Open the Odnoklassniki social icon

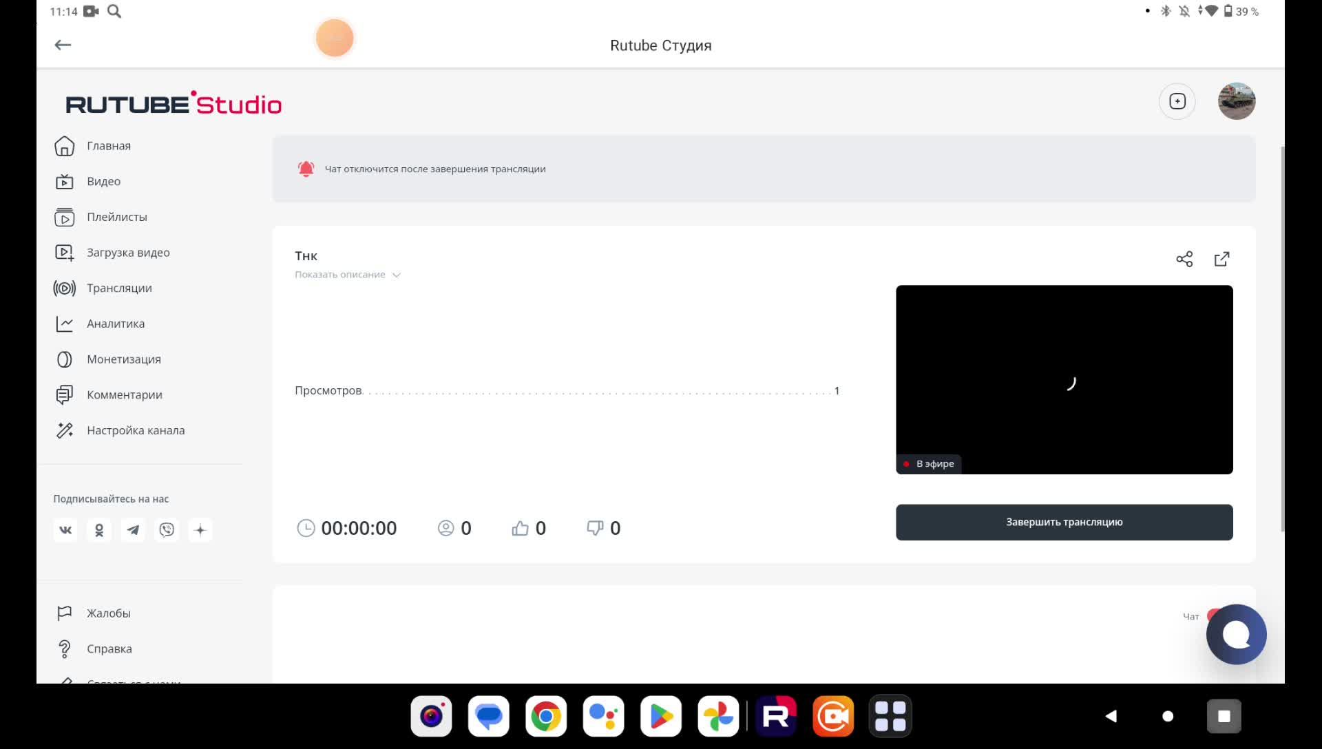tap(99, 530)
